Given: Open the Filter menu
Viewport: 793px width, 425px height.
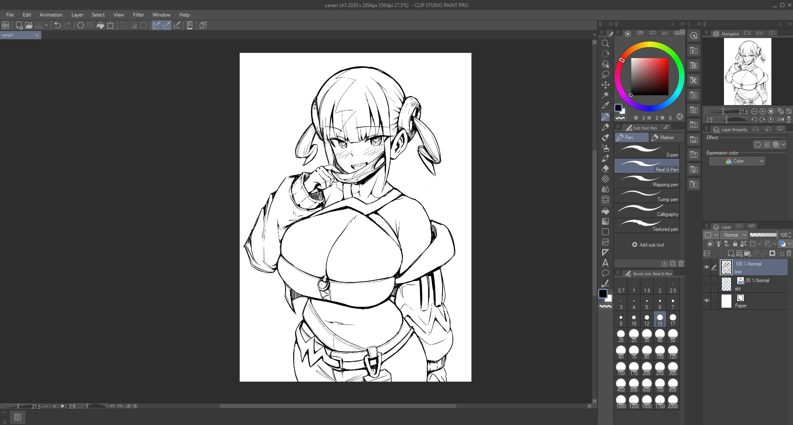Looking at the screenshot, I should pos(138,15).
